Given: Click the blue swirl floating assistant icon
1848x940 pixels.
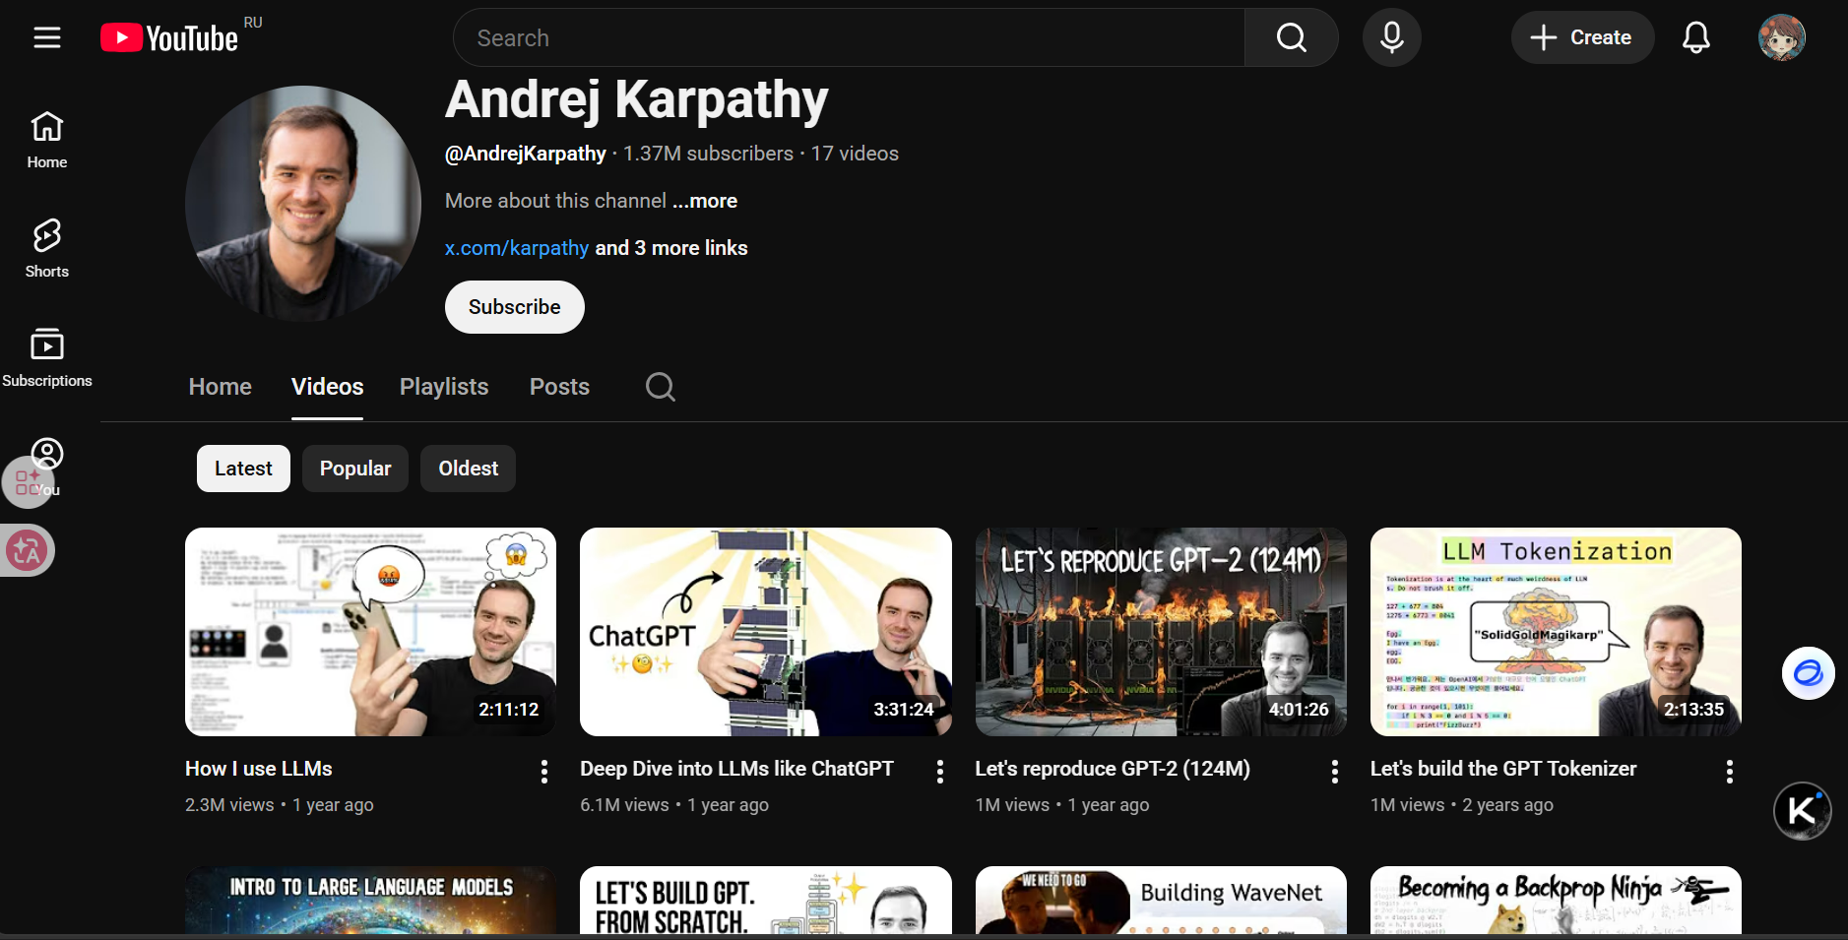Looking at the screenshot, I should click(x=1808, y=673).
